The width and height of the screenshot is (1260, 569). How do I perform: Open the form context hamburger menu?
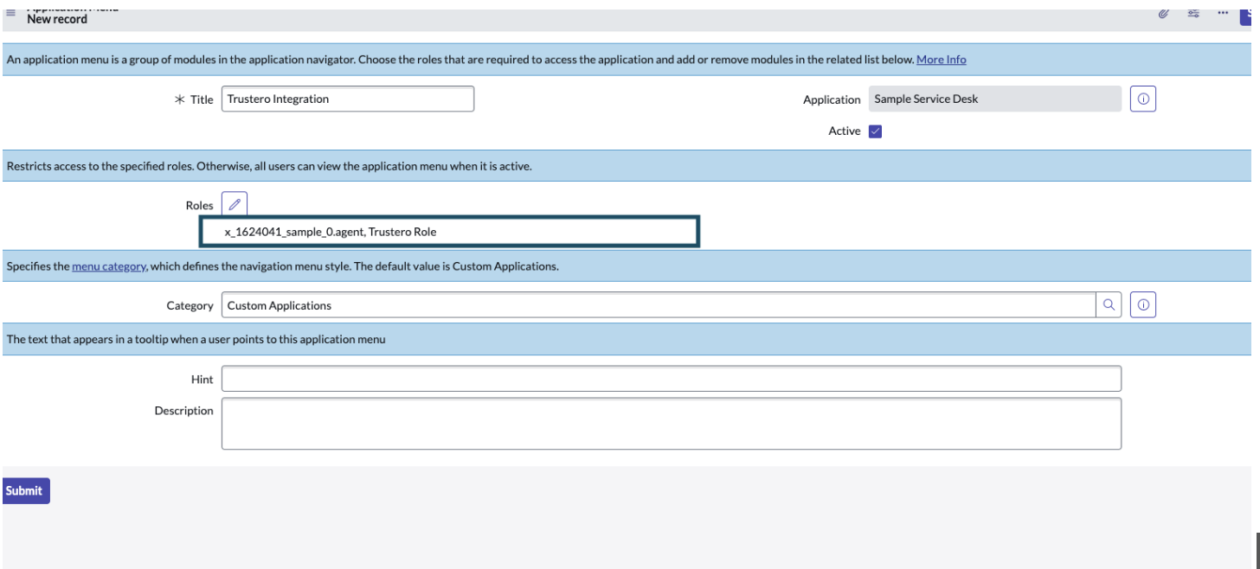click(x=11, y=13)
